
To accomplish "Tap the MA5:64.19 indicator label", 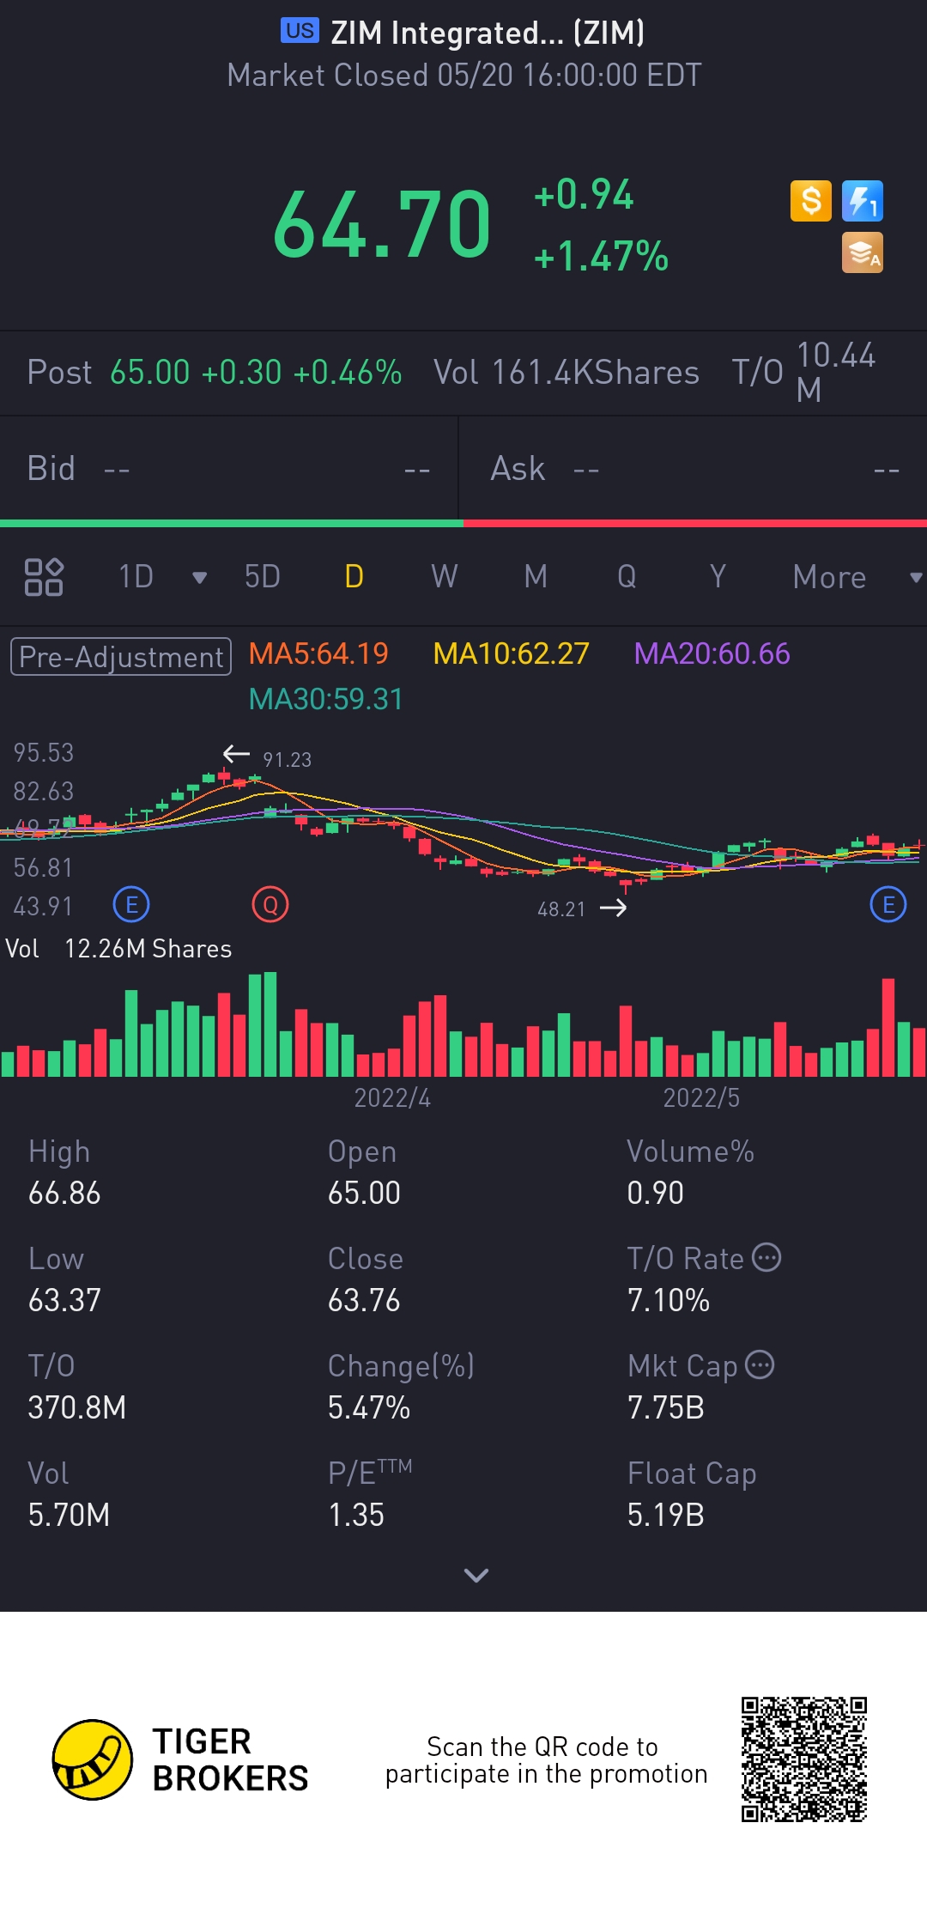I will pos(318,654).
